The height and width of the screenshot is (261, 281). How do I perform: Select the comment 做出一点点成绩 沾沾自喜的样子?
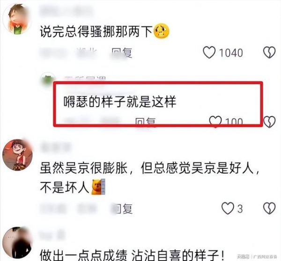132,255
